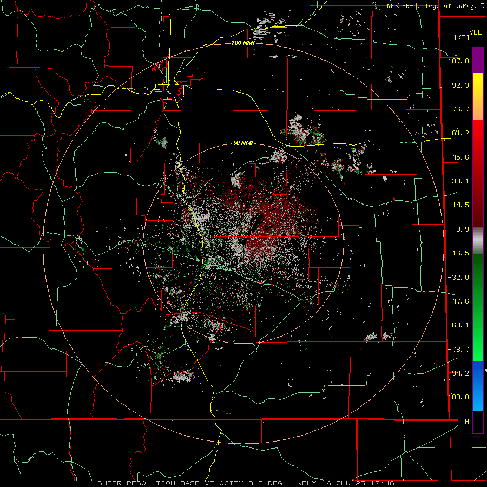Click the -63.1 value on velocity scale
This screenshot has height=487, width=487.
[458, 325]
